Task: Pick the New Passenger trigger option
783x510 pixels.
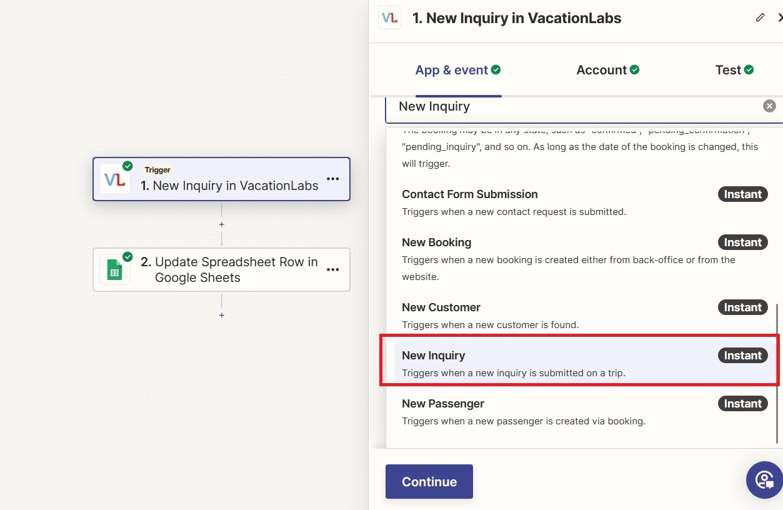Action: [442, 404]
